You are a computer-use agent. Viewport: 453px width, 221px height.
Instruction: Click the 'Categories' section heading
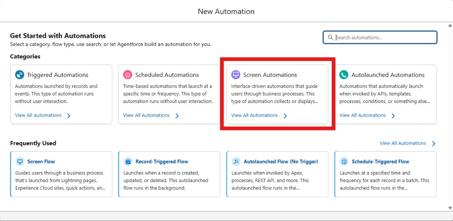(25, 57)
